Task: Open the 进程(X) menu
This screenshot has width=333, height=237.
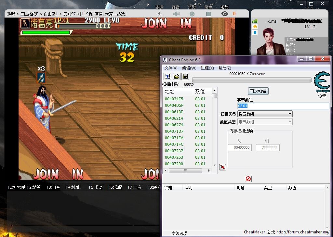Action: pos(207,68)
